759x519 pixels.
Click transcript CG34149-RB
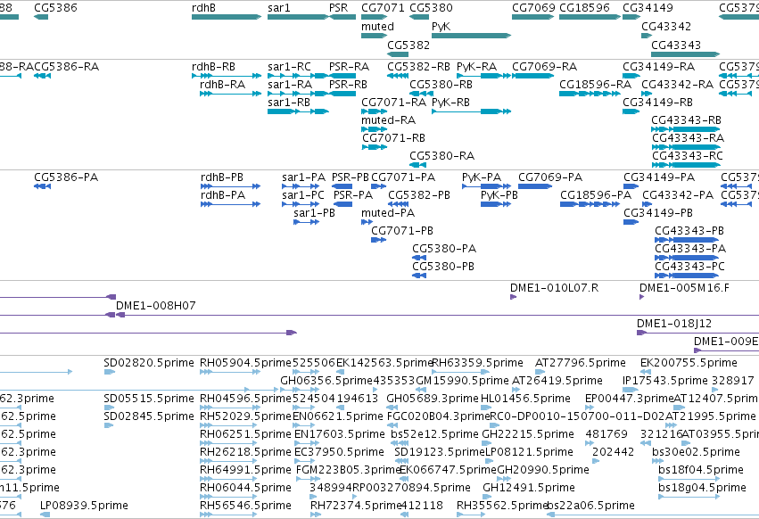657,103
